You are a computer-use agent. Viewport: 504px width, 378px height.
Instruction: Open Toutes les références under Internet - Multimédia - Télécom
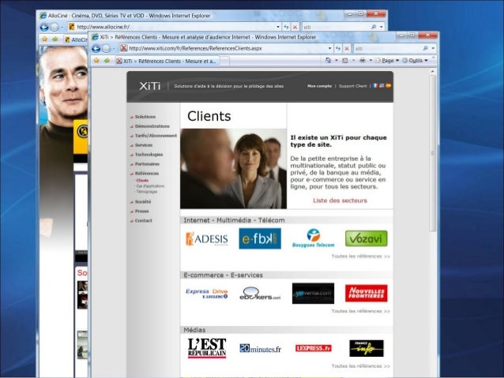pos(361,256)
